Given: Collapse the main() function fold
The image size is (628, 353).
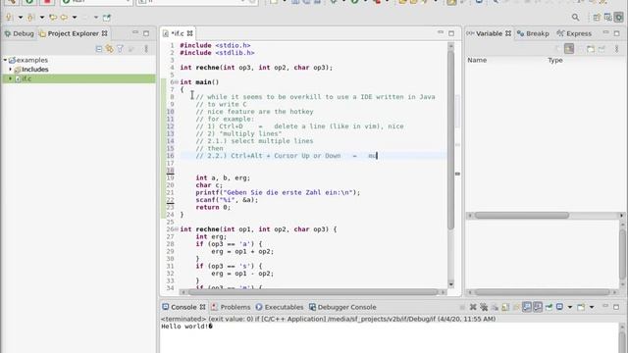Looking at the screenshot, I should [177, 82].
